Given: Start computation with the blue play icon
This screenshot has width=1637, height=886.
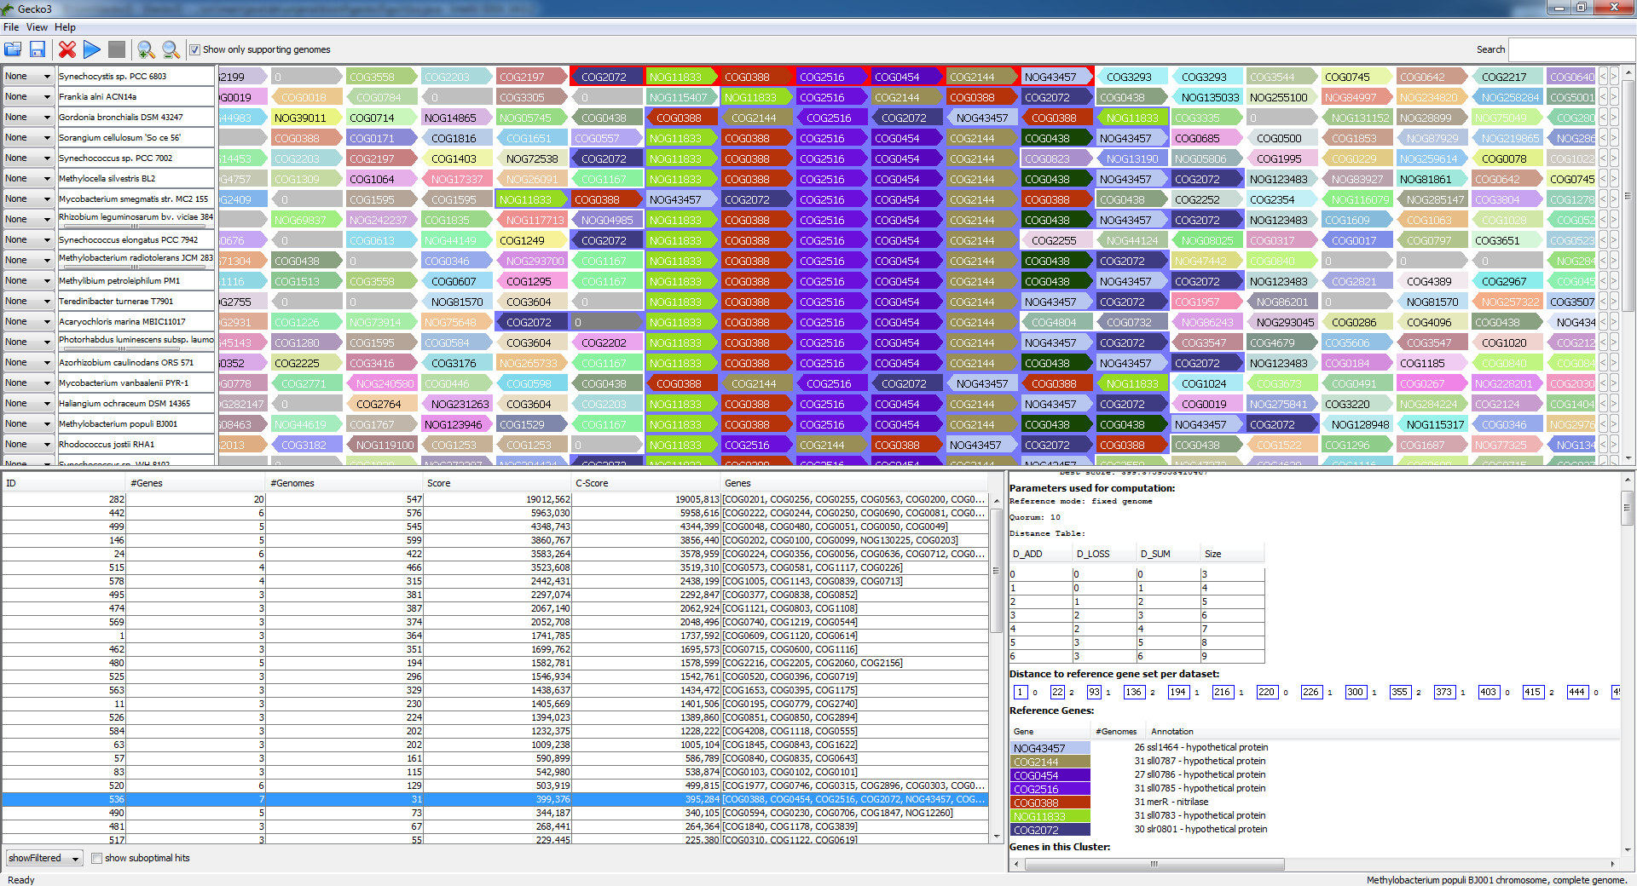Looking at the screenshot, I should (92, 49).
